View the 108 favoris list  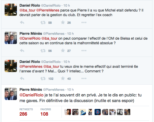coord(46,112)
